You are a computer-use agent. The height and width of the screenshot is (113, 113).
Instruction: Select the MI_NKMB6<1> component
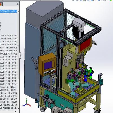point(8,105)
